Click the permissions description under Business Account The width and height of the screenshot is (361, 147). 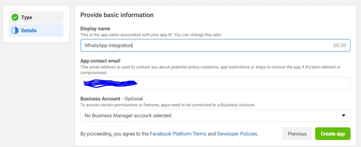pyautogui.click(x=168, y=105)
